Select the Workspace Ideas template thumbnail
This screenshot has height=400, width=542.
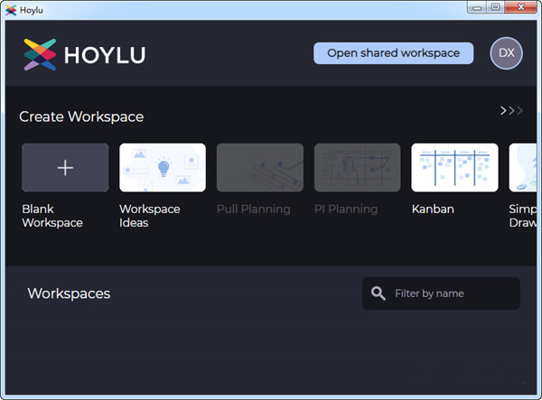click(x=163, y=168)
